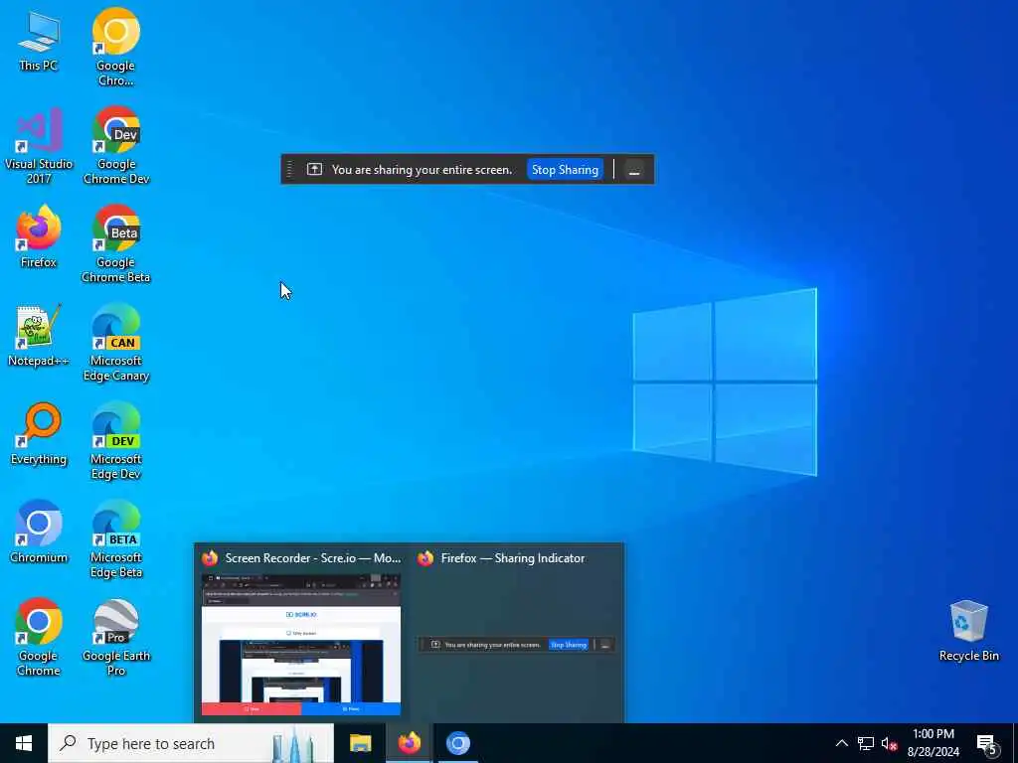
Task: Open the muted volume tray icon
Action: coord(889,743)
